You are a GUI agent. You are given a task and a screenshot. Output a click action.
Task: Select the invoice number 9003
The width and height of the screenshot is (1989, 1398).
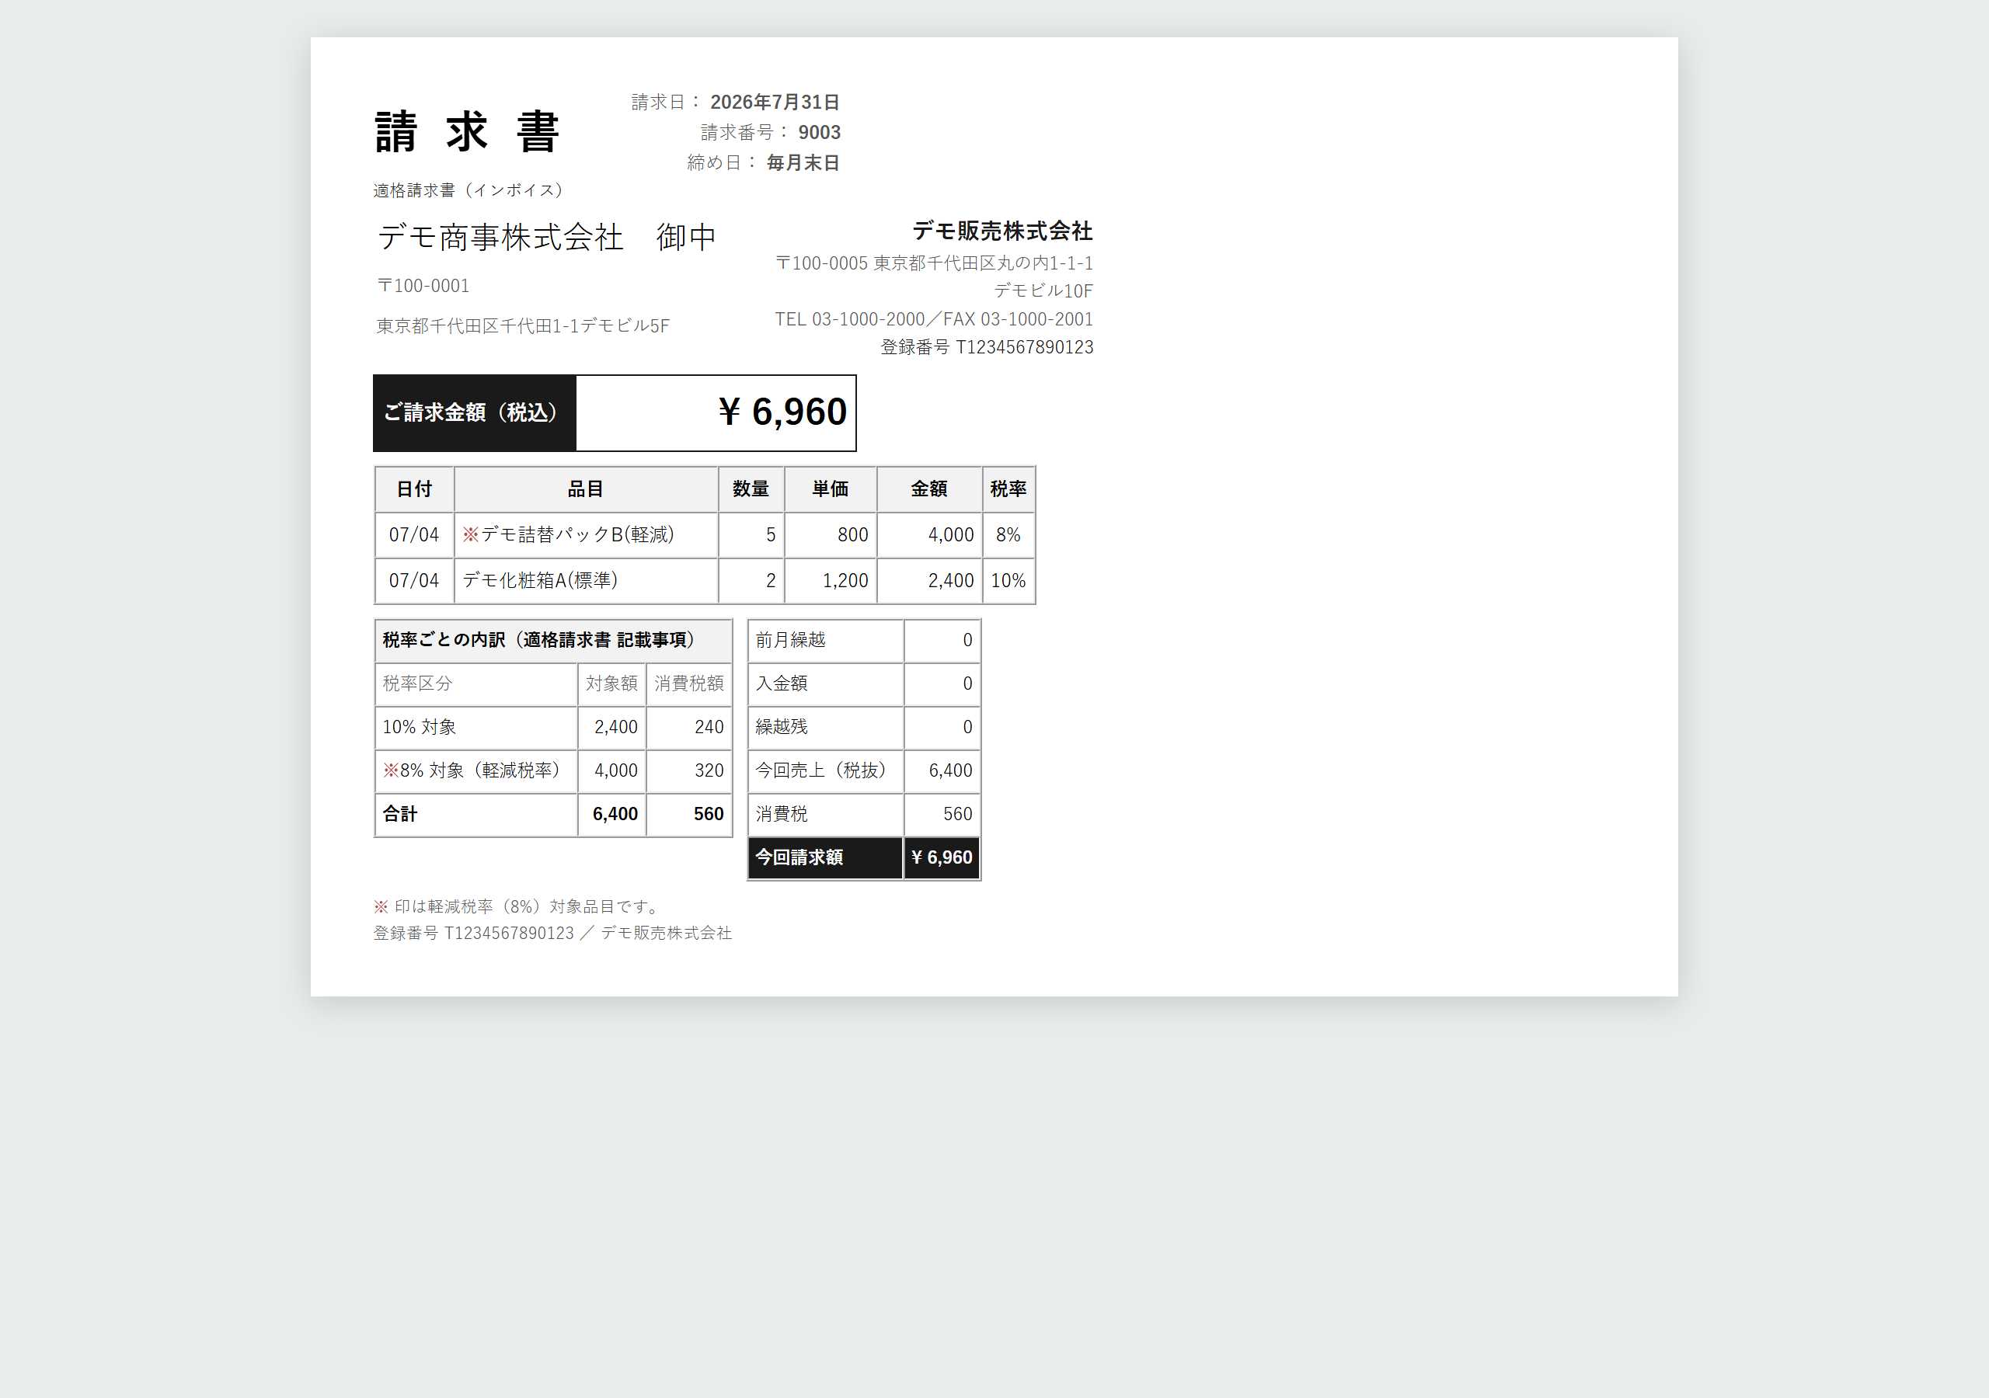(x=819, y=133)
